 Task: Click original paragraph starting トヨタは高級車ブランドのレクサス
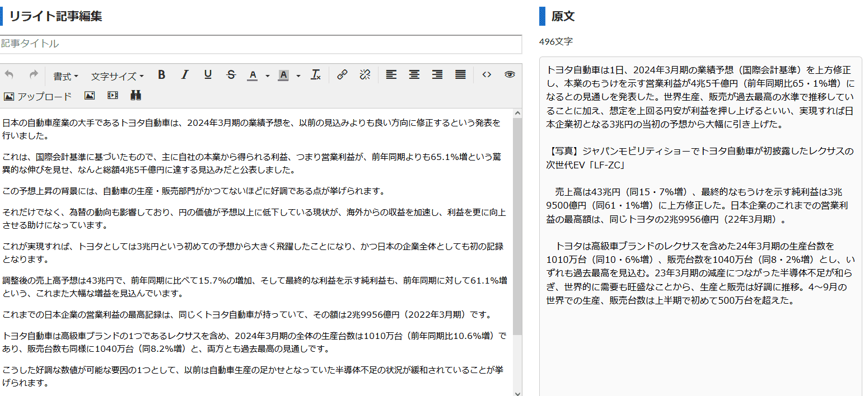coord(700,274)
